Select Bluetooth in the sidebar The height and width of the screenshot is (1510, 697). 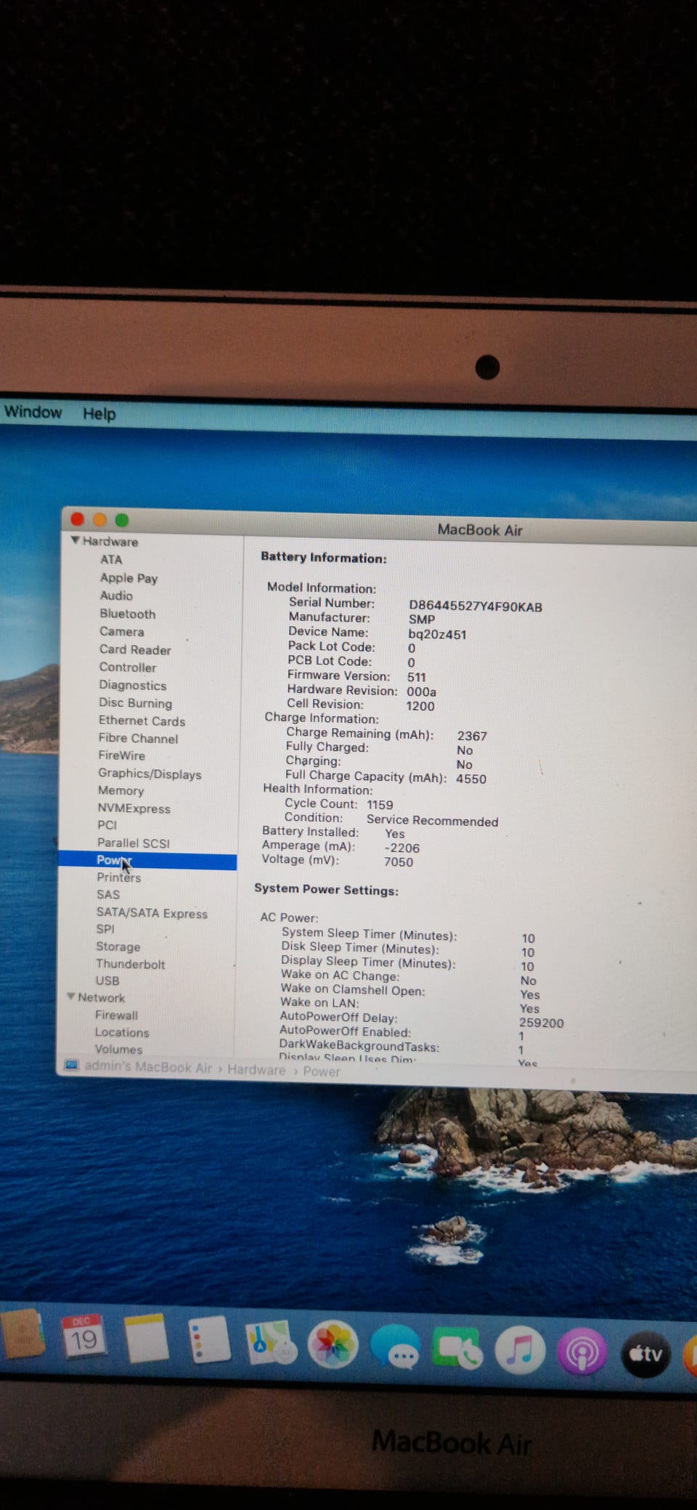127,614
